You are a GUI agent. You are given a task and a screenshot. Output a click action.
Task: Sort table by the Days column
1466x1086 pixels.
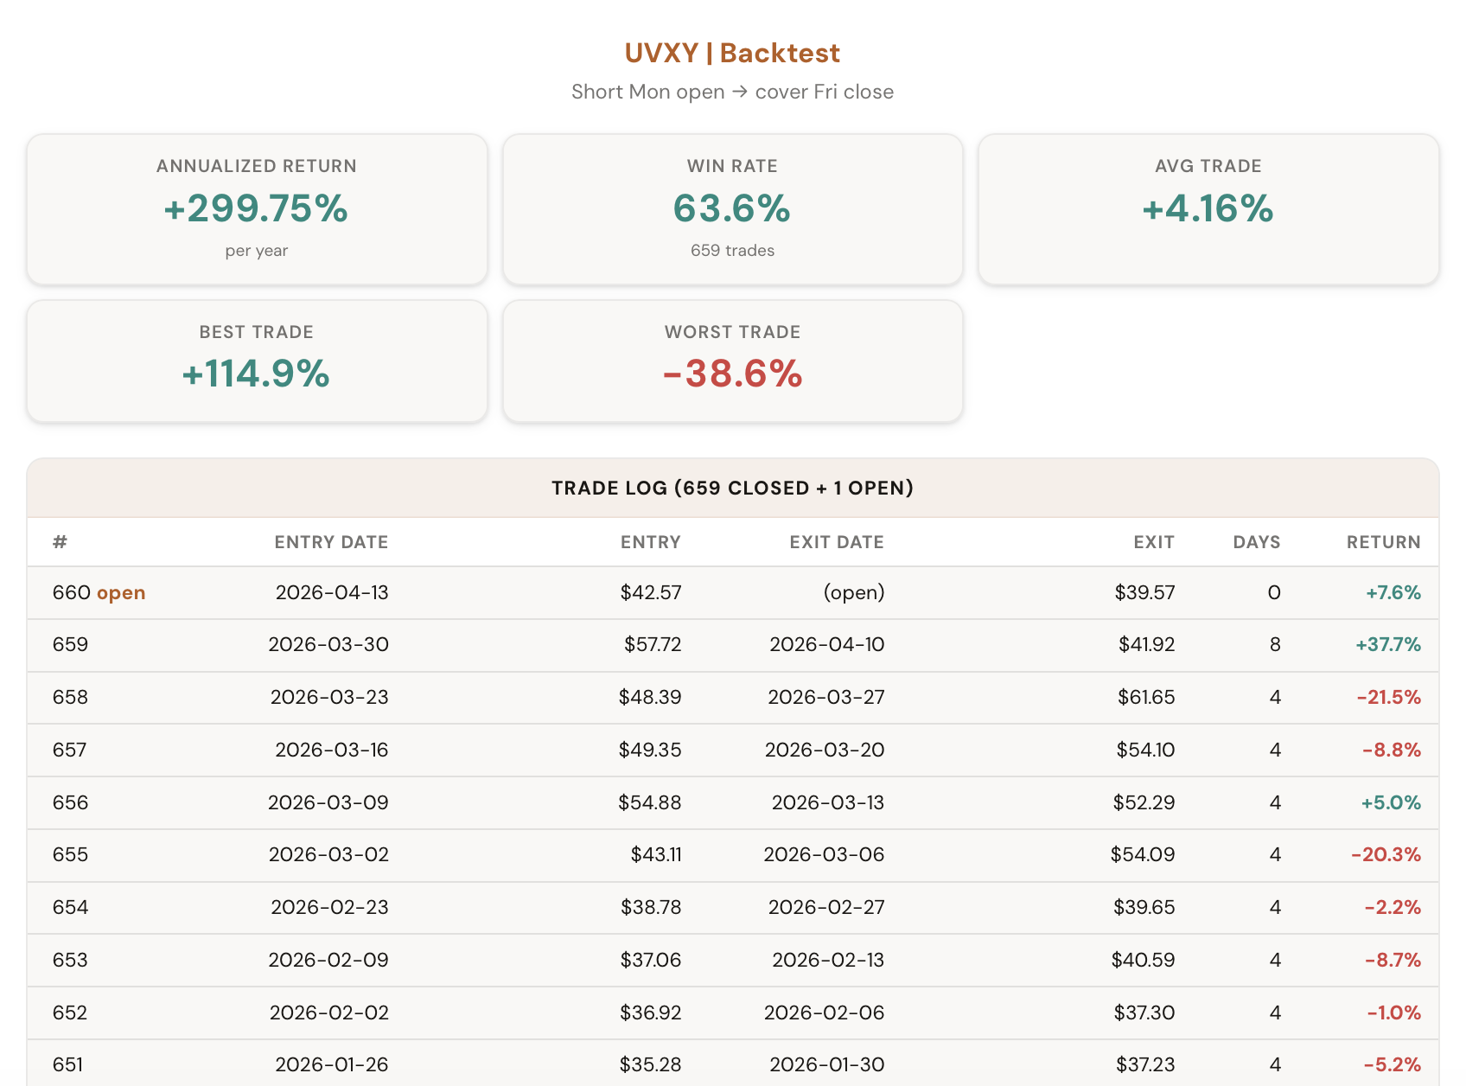click(x=1256, y=542)
